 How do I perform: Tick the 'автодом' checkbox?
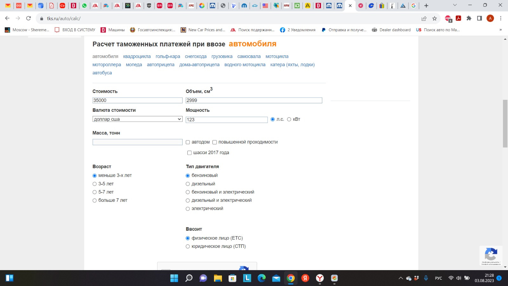[x=188, y=142]
